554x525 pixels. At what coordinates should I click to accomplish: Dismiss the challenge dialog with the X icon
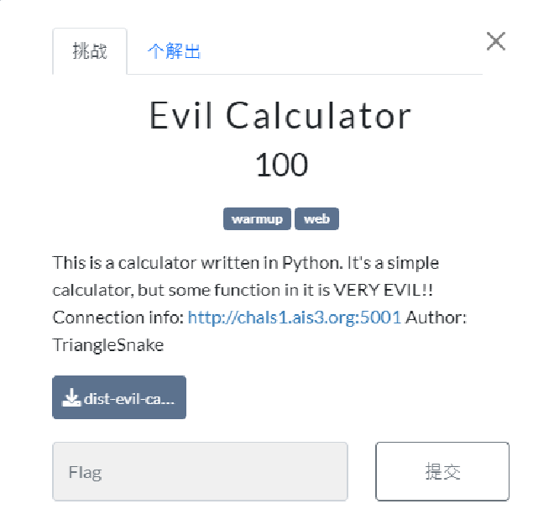coord(496,41)
